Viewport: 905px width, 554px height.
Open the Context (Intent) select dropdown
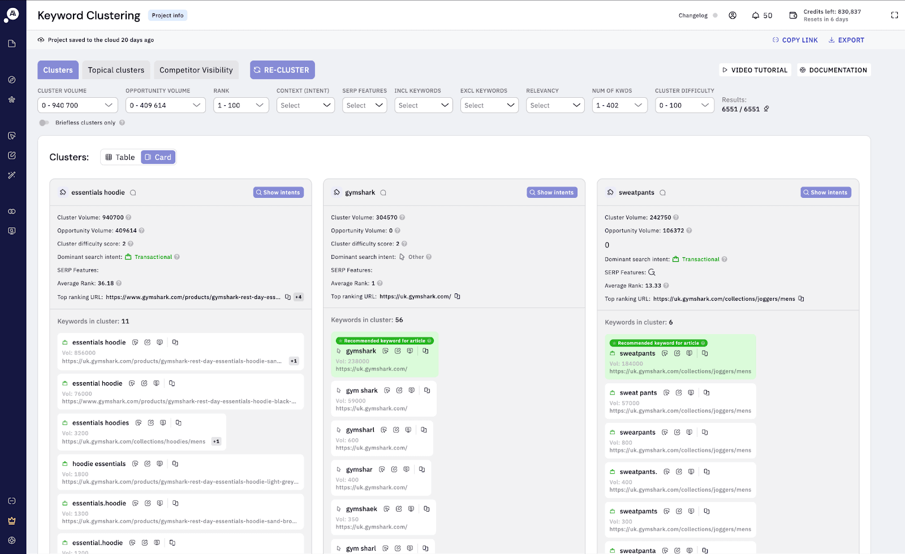pos(305,105)
